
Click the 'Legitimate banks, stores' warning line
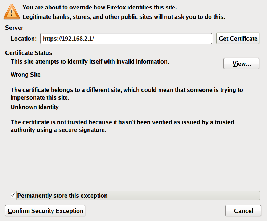click(x=124, y=17)
